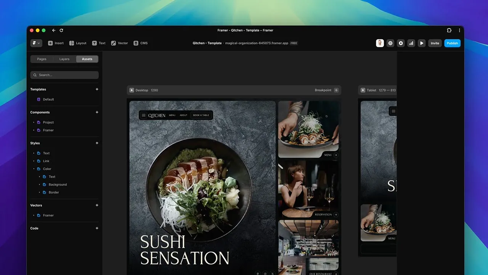Click the Code section header

34,228
